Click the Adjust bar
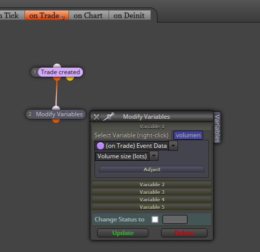The height and width of the screenshot is (252, 260). 151,169
